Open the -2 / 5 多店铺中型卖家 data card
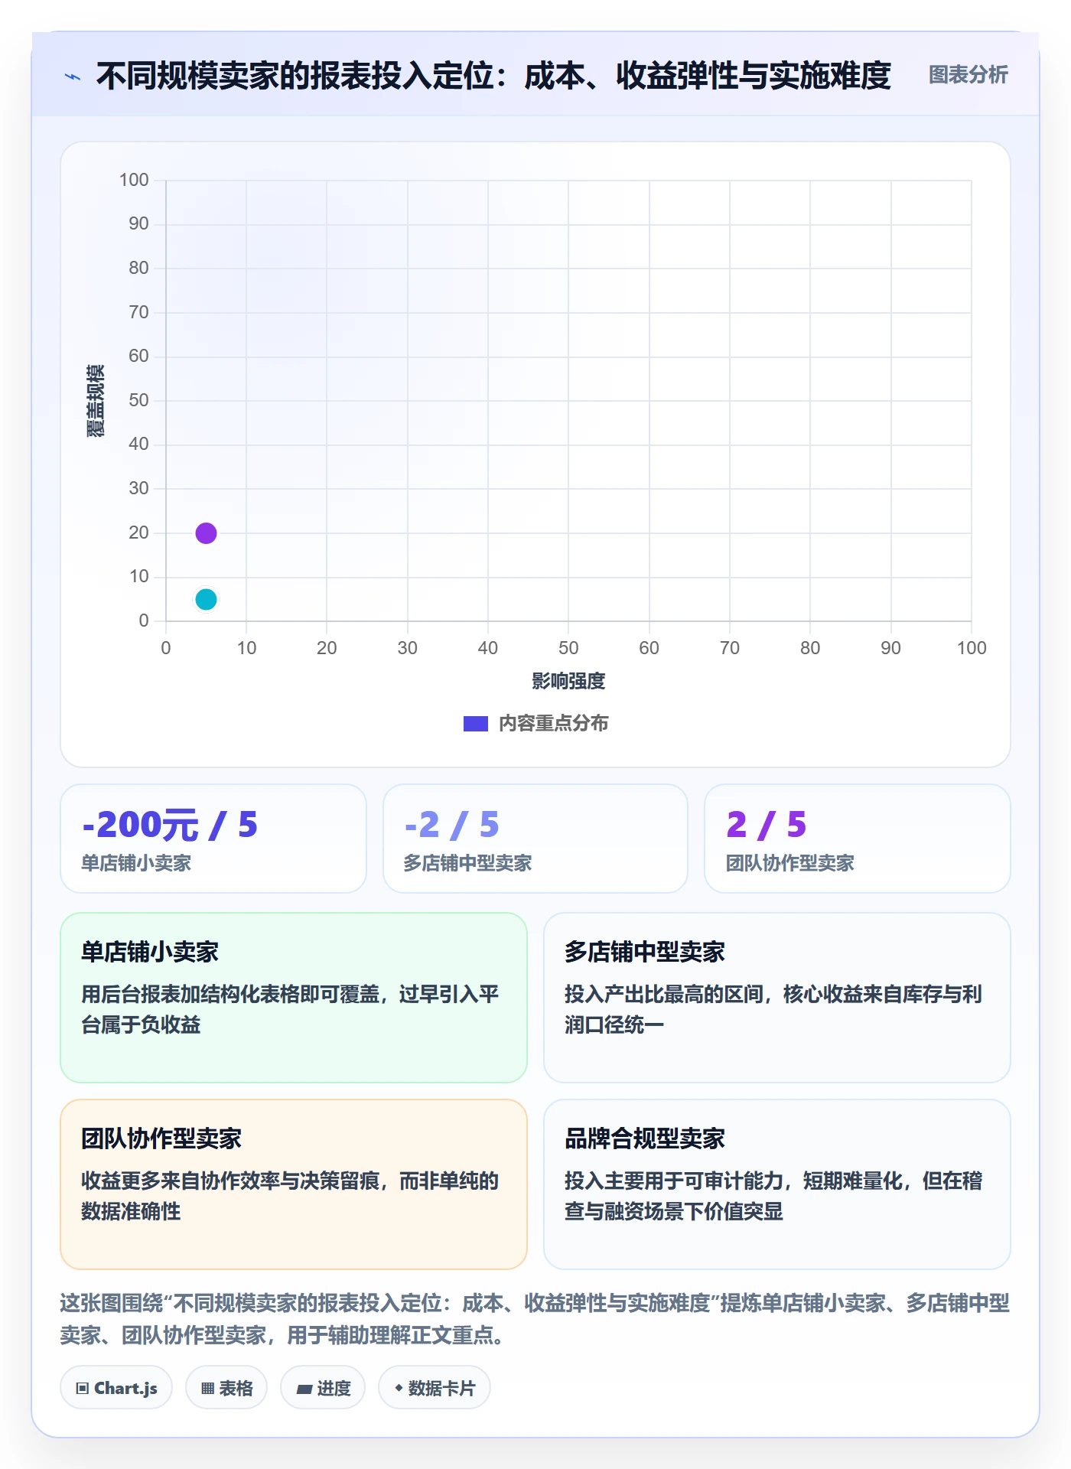 (x=535, y=839)
